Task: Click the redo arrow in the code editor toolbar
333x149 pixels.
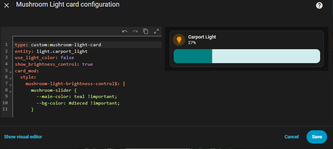Action: (135, 32)
